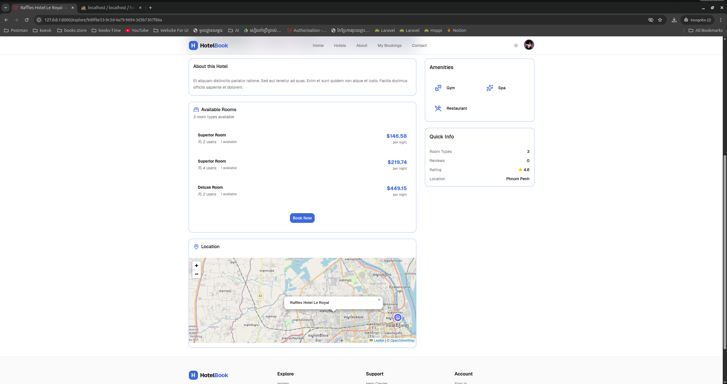Viewport: 727px width, 384px height.
Task: Open the books-Time bookmark folder
Action: [106, 30]
